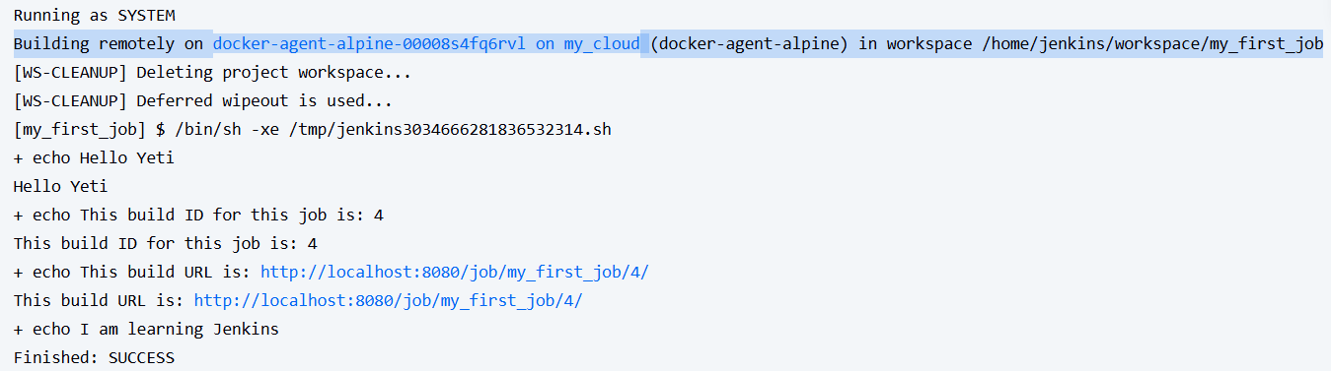
Task: Click the 'This build ID for this job is: 4' output line
Action: (x=166, y=244)
